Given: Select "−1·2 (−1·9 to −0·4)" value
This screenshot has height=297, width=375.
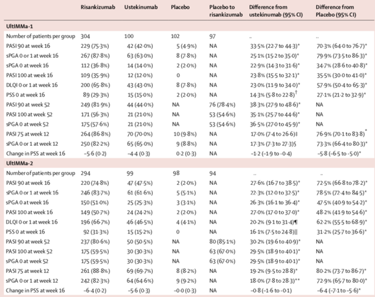Looking at the screenshot, I should pyautogui.click(x=271, y=154).
